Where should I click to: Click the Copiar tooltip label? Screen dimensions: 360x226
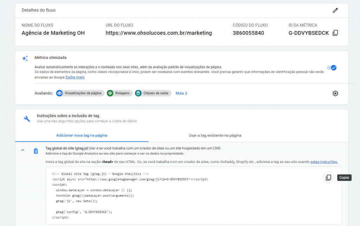pyautogui.click(x=344, y=177)
